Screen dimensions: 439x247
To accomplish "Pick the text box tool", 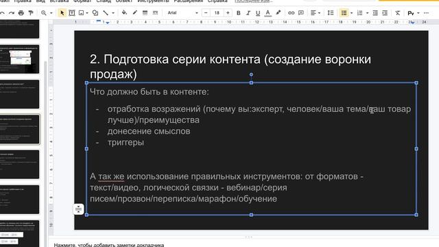I will pos(71,13).
